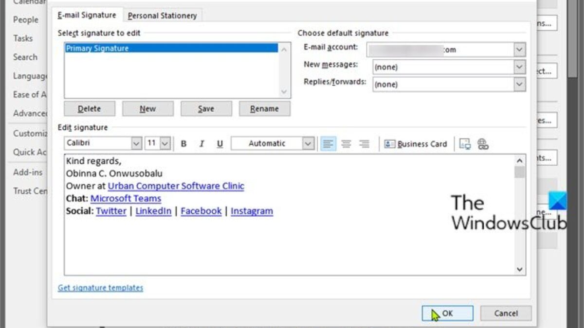Open Advanced category in Options window

coord(30,113)
